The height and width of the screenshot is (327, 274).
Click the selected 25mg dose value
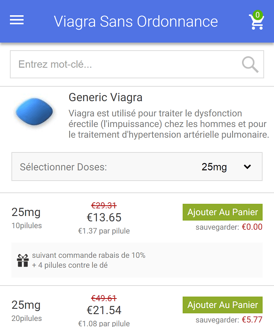pyautogui.click(x=214, y=167)
